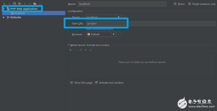Screen dimensions: 217x111
Task: Select the localhost configuration in the tree
Action: click(x=19, y=13)
